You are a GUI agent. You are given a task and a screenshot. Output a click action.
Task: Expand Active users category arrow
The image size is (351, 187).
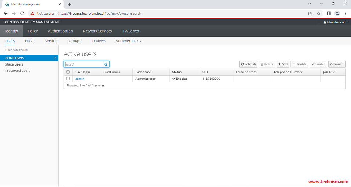[x=55, y=58]
